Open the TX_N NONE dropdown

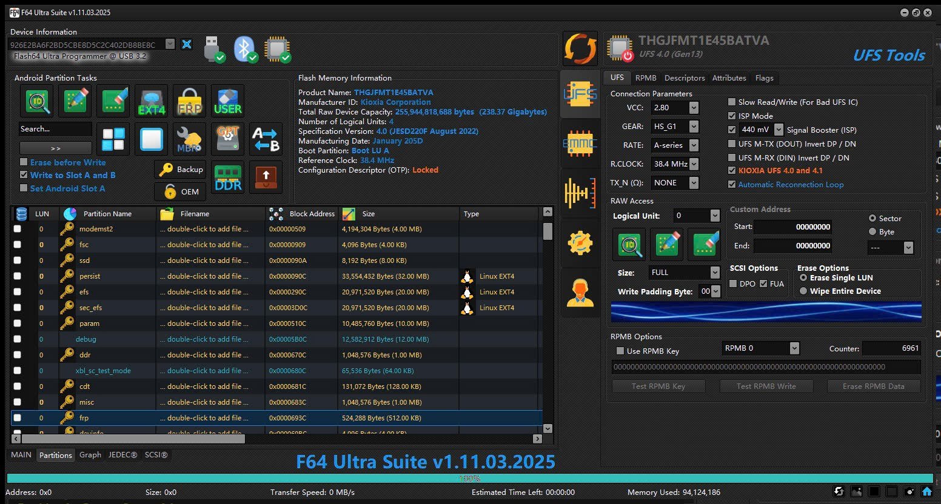coord(694,182)
